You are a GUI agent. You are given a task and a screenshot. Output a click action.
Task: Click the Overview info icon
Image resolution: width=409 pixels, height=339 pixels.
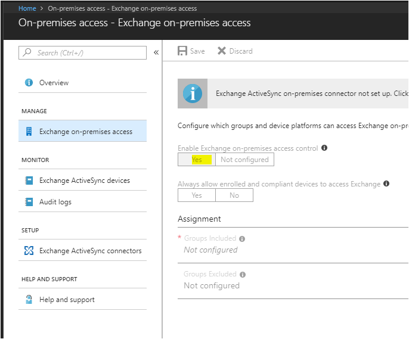(29, 83)
